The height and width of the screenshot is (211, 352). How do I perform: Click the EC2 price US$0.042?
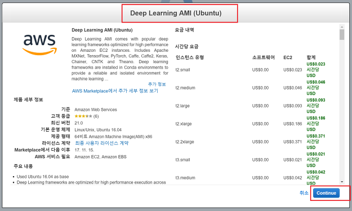click(x=292, y=178)
